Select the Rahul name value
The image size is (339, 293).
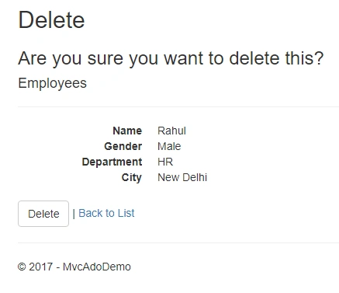point(171,131)
